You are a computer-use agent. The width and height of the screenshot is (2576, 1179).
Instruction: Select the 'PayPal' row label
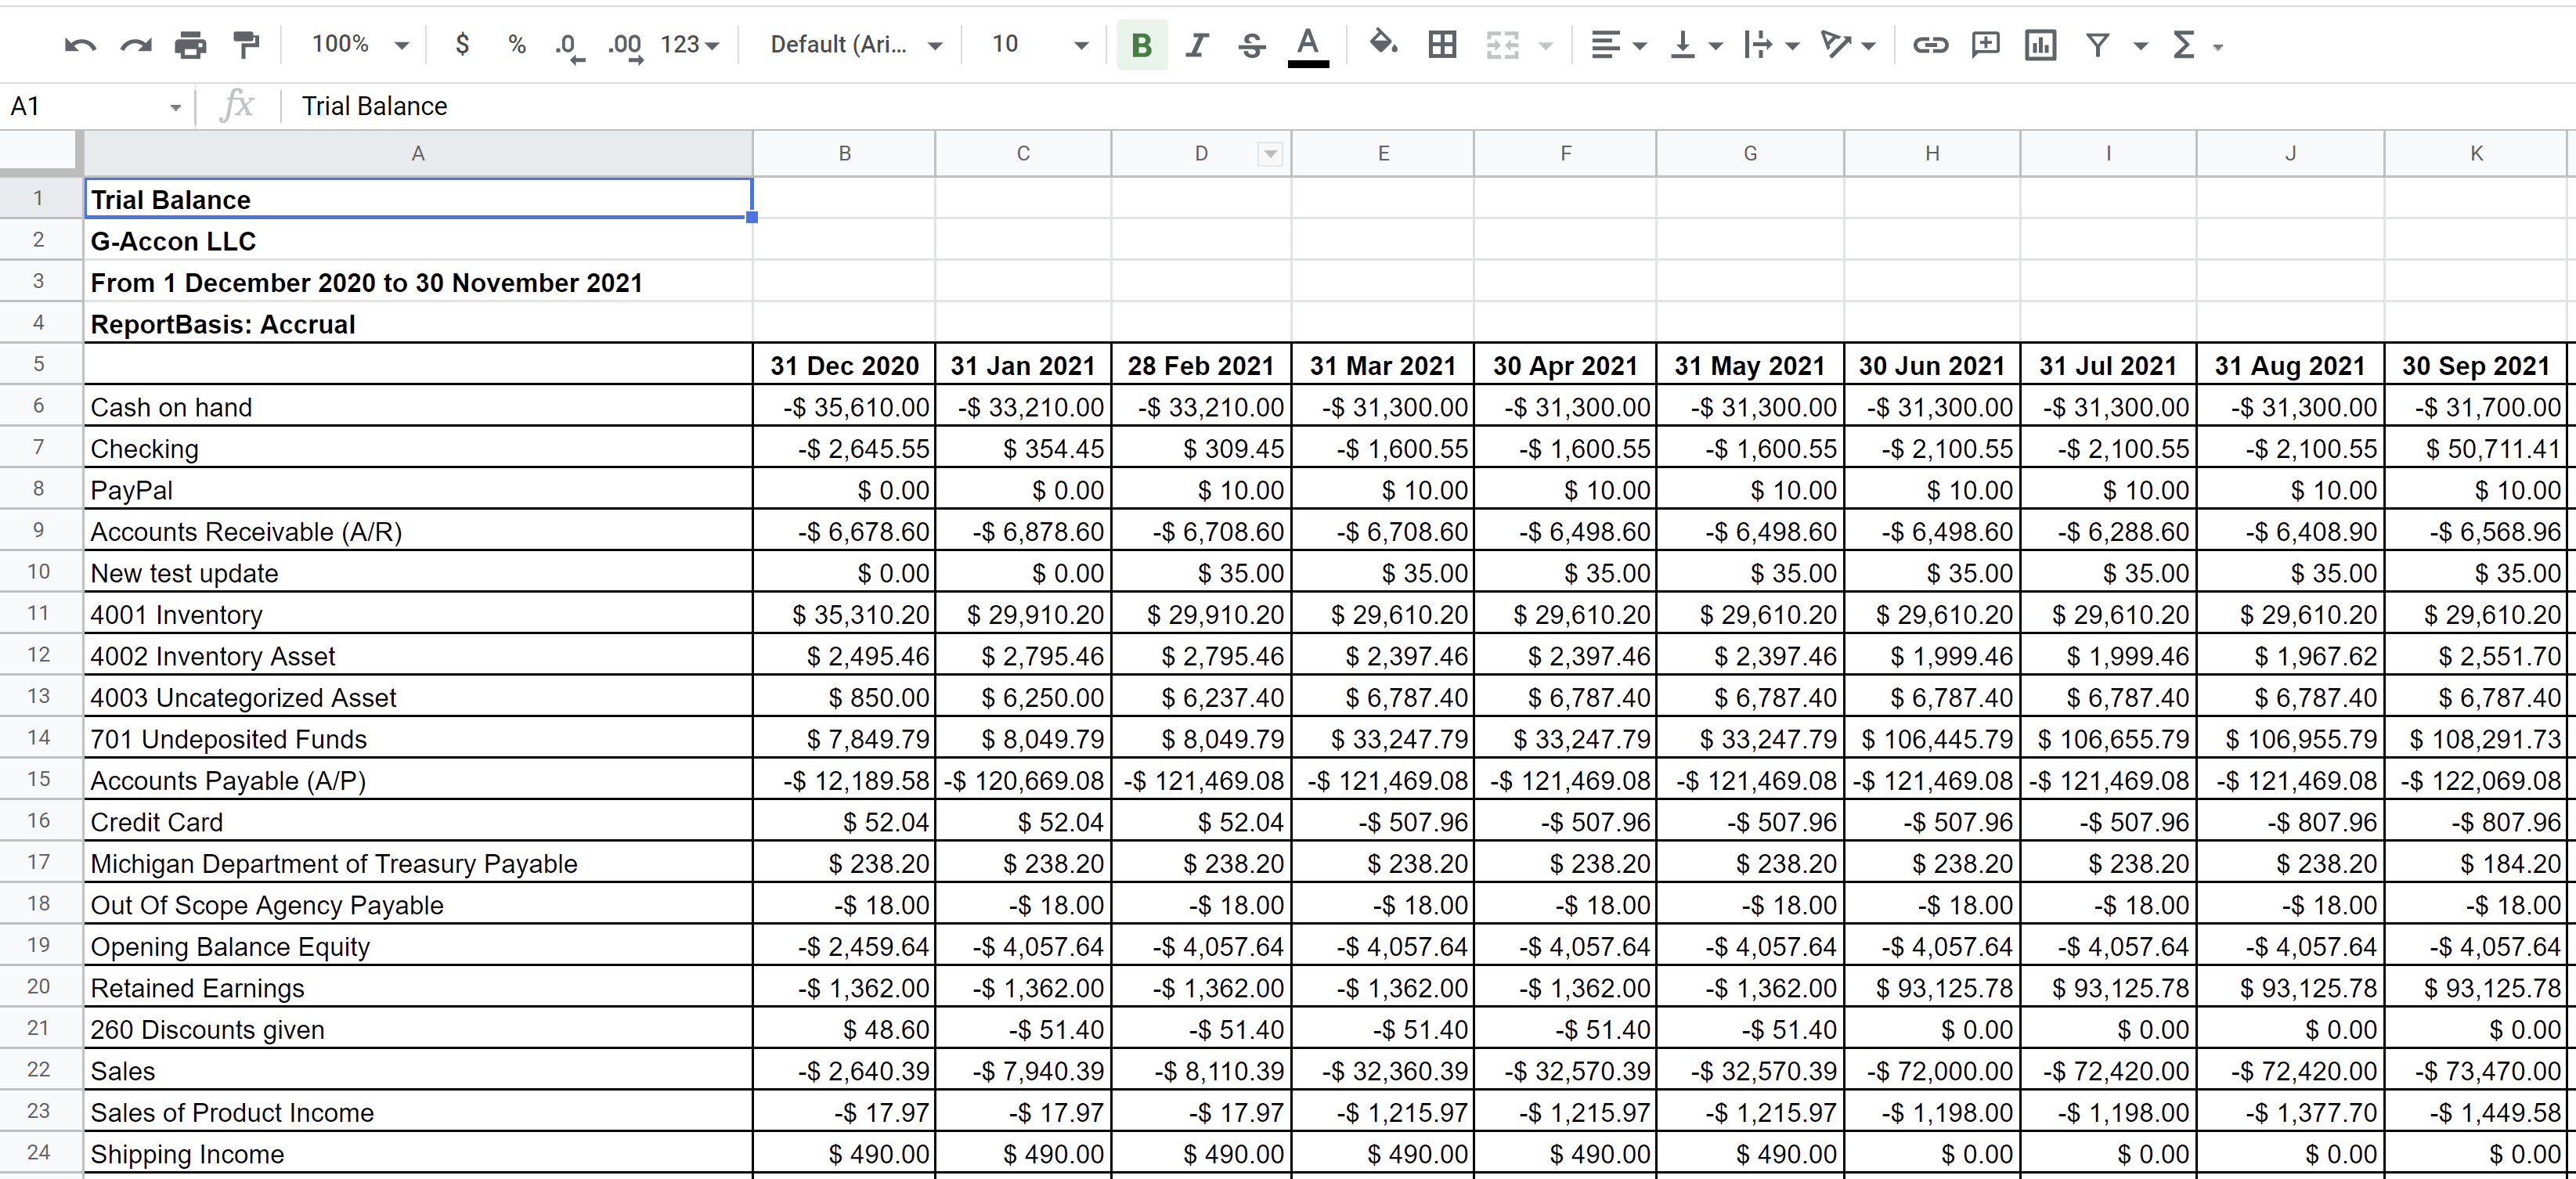click(418, 490)
